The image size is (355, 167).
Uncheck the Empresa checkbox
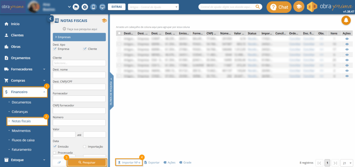tap(55, 49)
